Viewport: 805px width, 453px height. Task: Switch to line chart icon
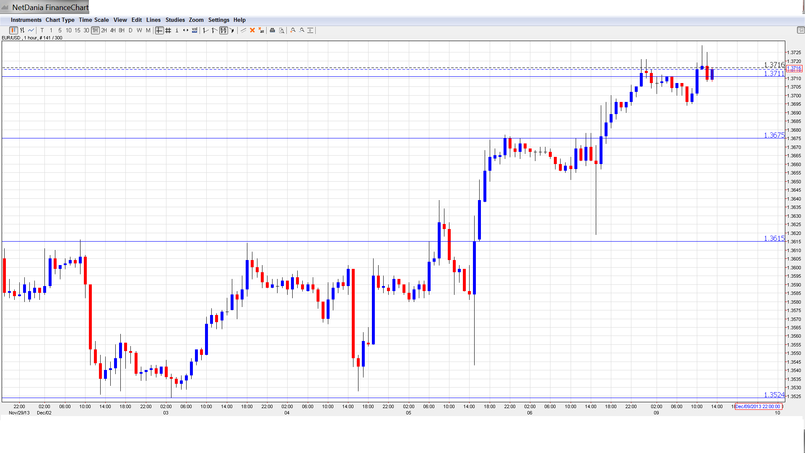coord(31,30)
